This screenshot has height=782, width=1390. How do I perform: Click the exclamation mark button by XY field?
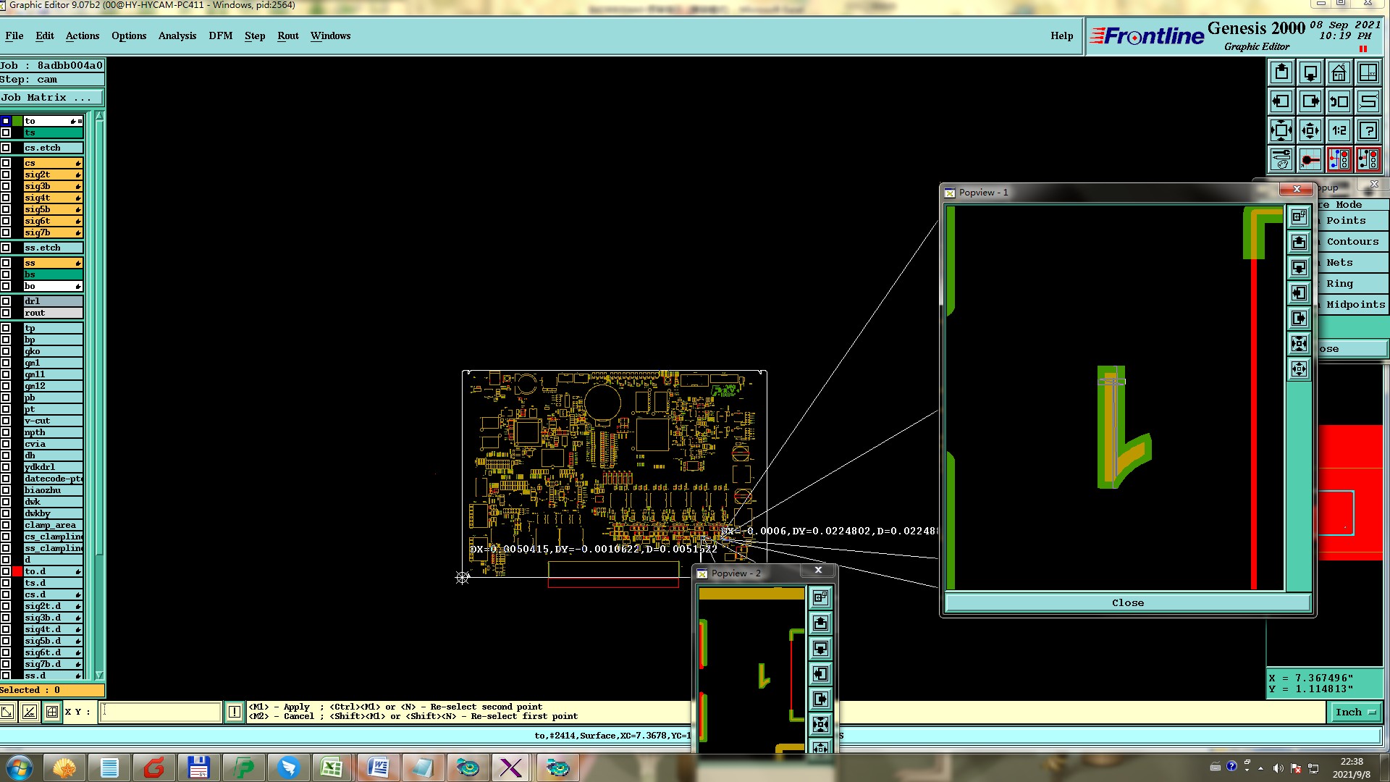(235, 712)
